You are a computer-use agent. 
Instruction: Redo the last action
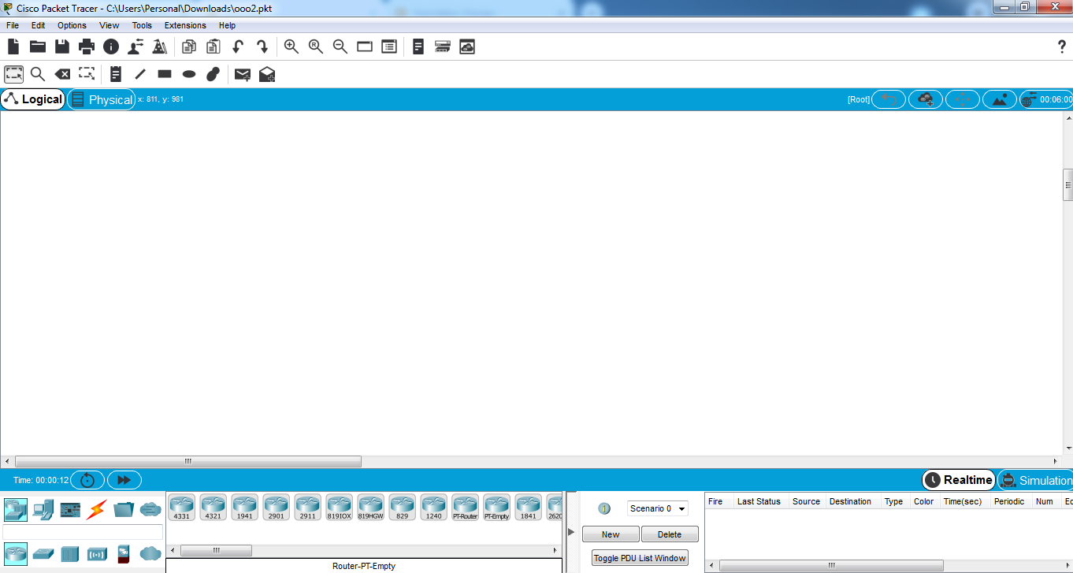(x=262, y=47)
